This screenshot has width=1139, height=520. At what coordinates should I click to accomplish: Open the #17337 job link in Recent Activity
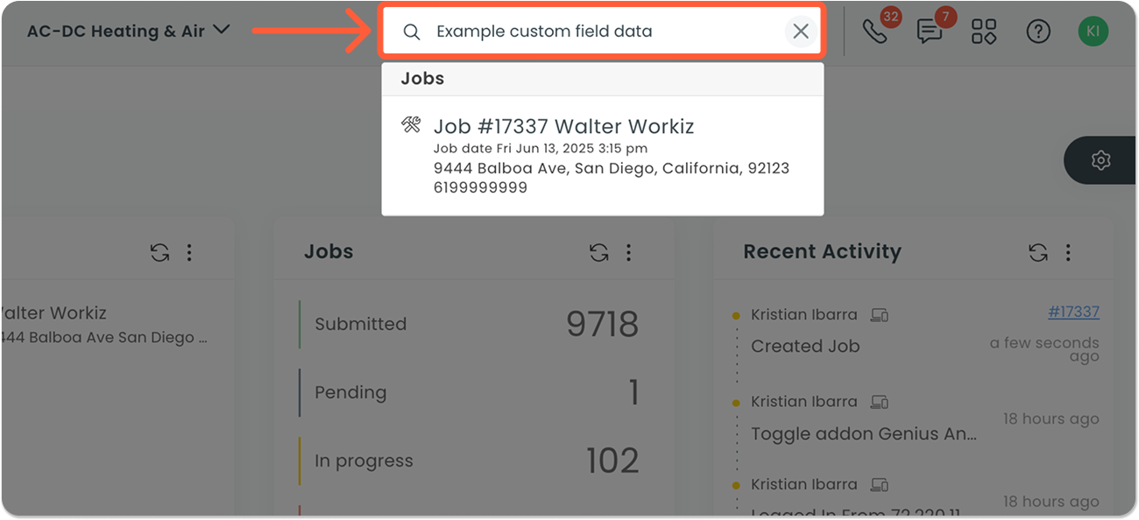1073,312
